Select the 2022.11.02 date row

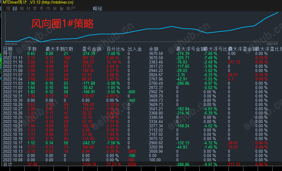pyautogui.click(x=13, y=87)
